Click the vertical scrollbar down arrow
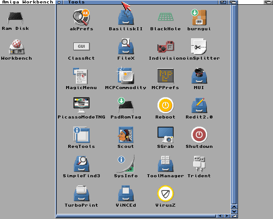 coord(234,211)
